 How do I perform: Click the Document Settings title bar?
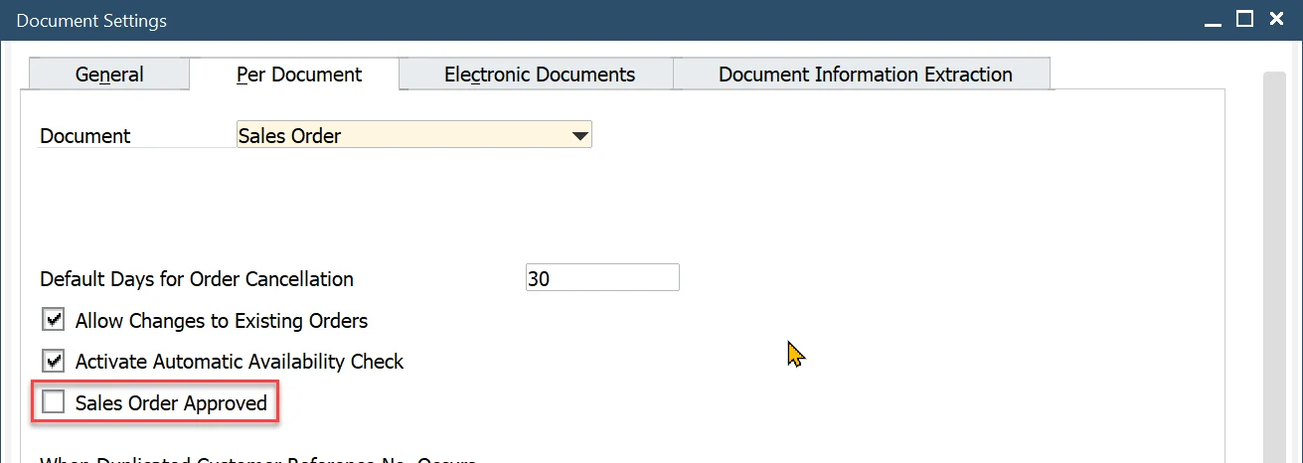coord(596,20)
